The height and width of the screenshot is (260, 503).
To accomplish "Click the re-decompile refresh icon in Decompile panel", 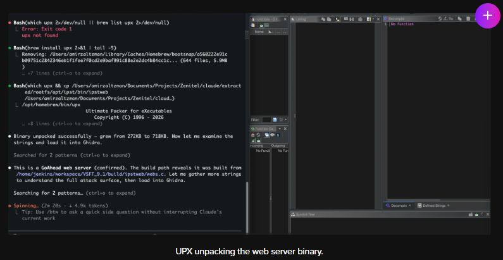I will click(440, 19).
